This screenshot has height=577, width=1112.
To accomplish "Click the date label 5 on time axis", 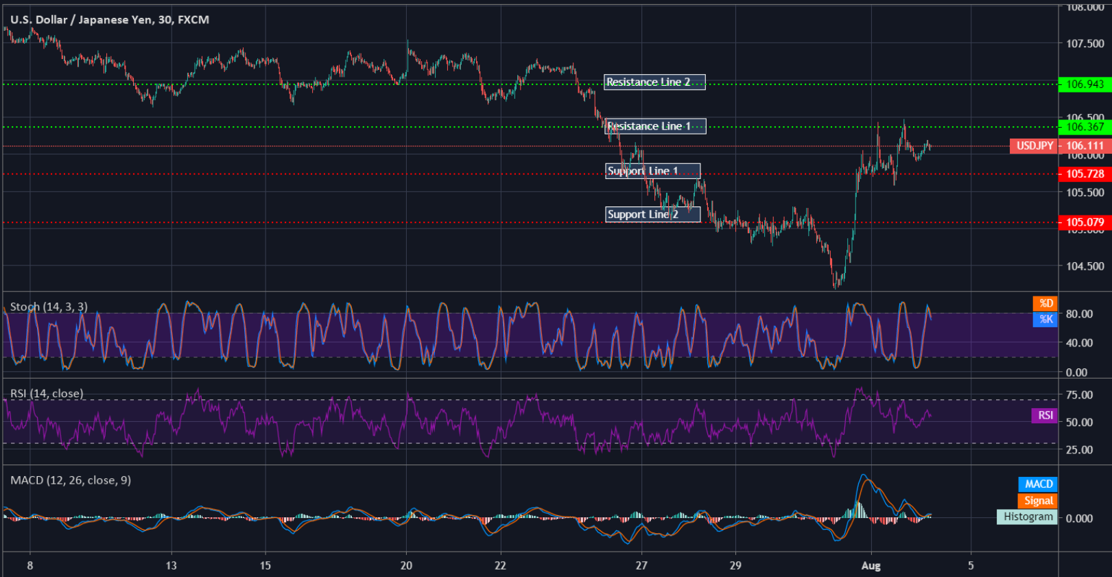I will tap(971, 566).
